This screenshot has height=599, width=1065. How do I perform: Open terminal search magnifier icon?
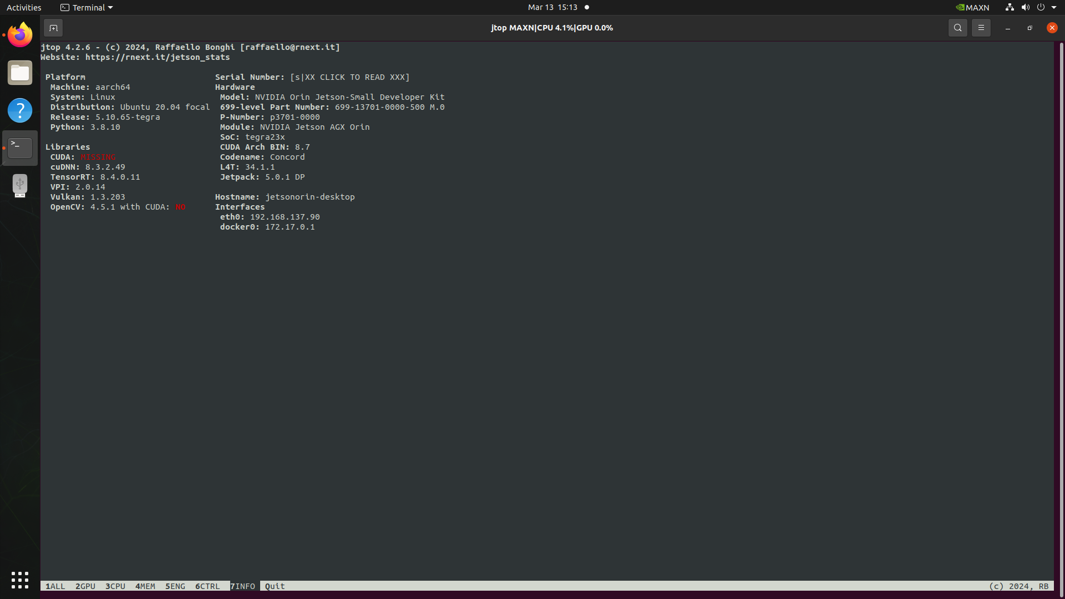tap(957, 28)
